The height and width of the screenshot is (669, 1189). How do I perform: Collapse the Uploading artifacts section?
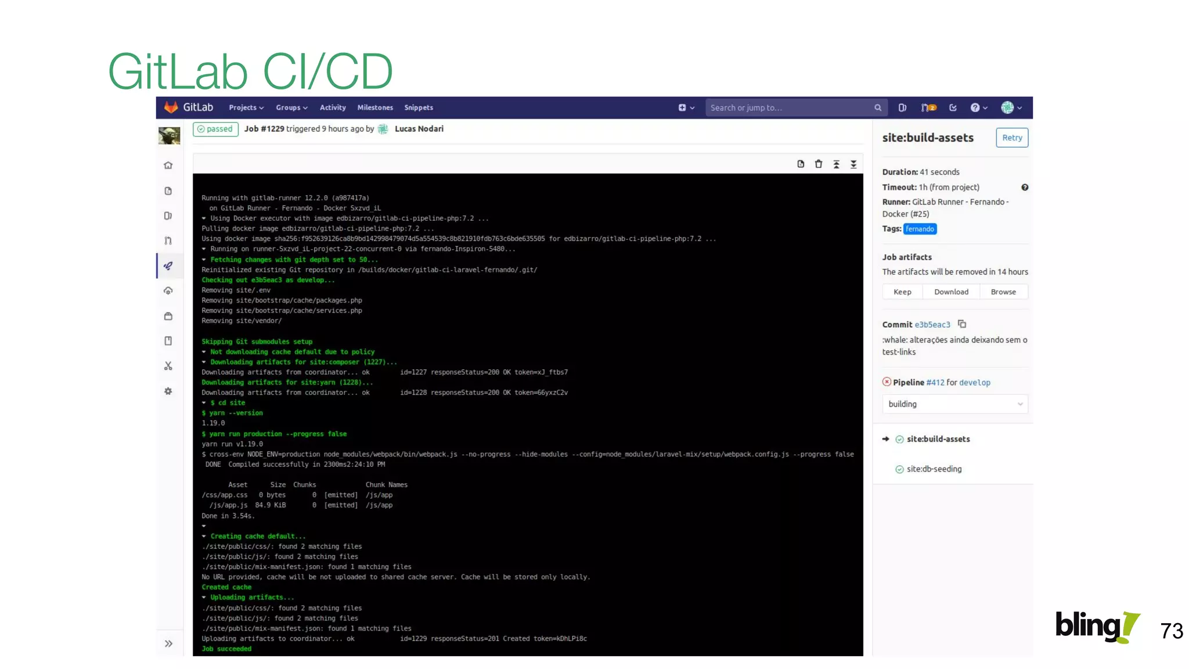point(204,597)
